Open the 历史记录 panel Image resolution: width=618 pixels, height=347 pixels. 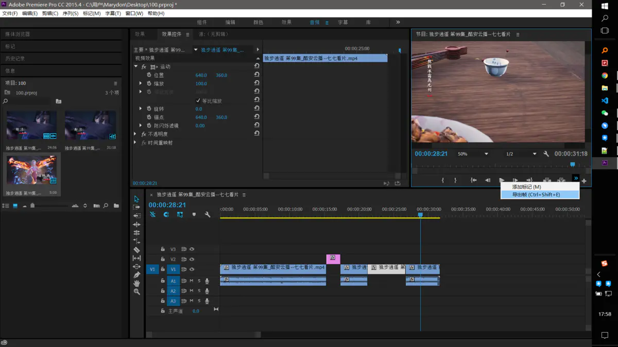click(15, 59)
